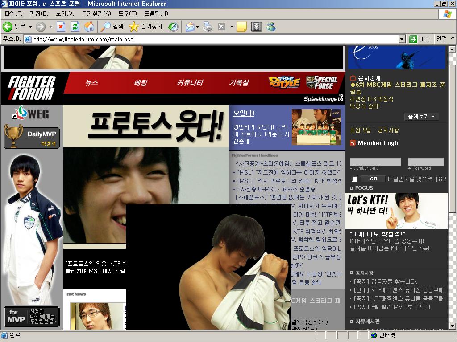Image resolution: width=457 pixels, height=342 pixels.
Task: Refresh the page using the green arrows icon
Action: coord(75,27)
